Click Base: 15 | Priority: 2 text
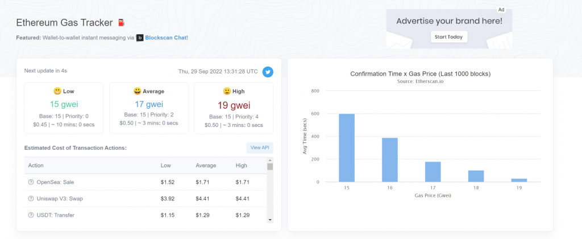Viewport: 582px width, 239px height. tap(149, 114)
